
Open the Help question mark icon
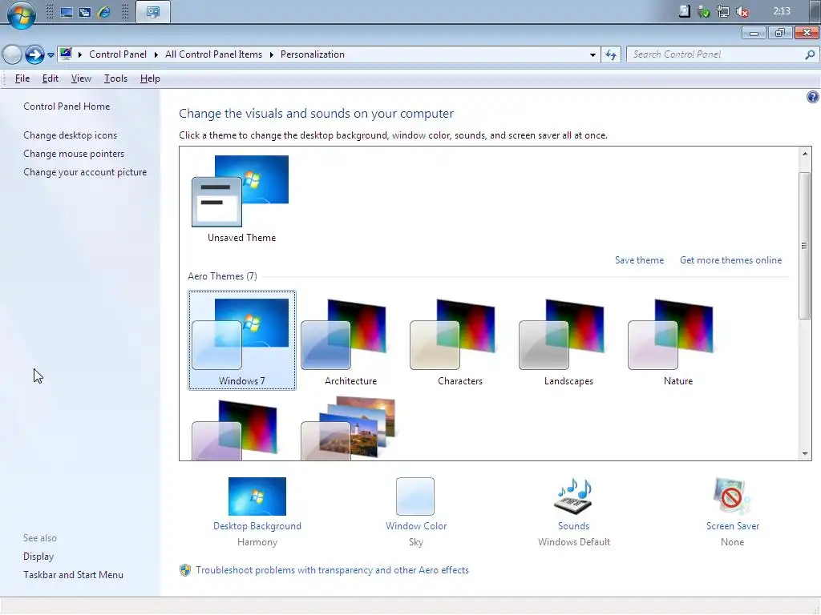[813, 97]
